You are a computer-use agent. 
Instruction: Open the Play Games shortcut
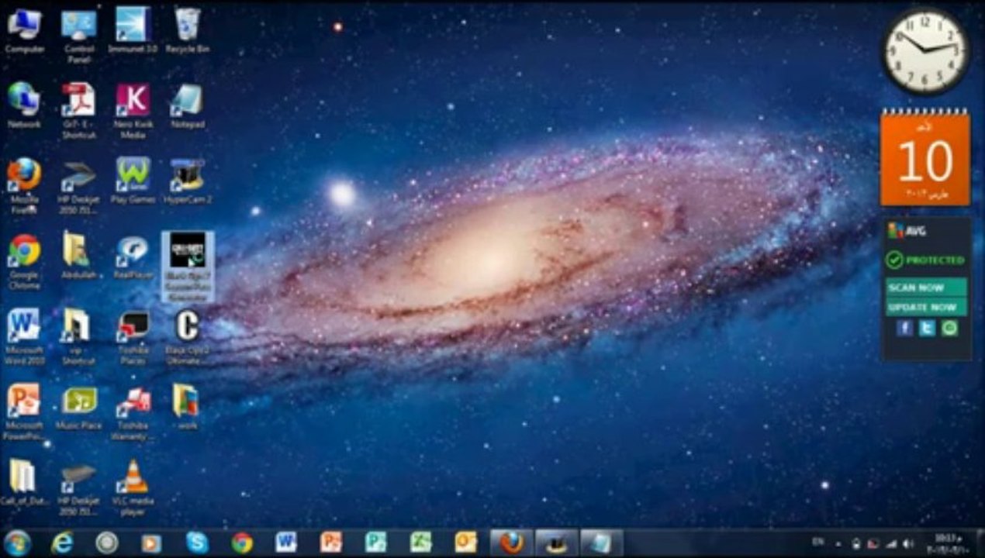point(133,181)
